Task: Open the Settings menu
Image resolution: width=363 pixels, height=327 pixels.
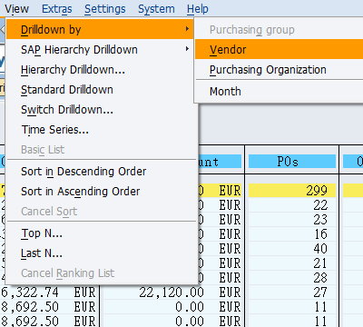Action: (105, 9)
